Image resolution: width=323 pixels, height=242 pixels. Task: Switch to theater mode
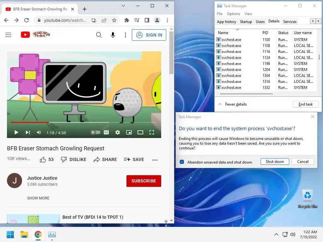140,132
